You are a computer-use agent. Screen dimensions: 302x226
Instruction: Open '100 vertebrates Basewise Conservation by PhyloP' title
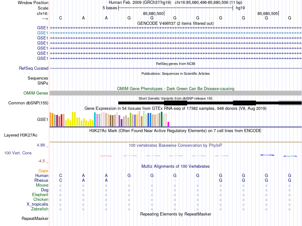(x=175, y=145)
